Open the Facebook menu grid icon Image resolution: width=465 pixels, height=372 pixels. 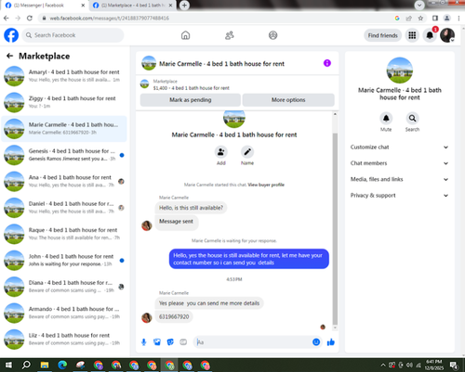pyautogui.click(x=412, y=35)
